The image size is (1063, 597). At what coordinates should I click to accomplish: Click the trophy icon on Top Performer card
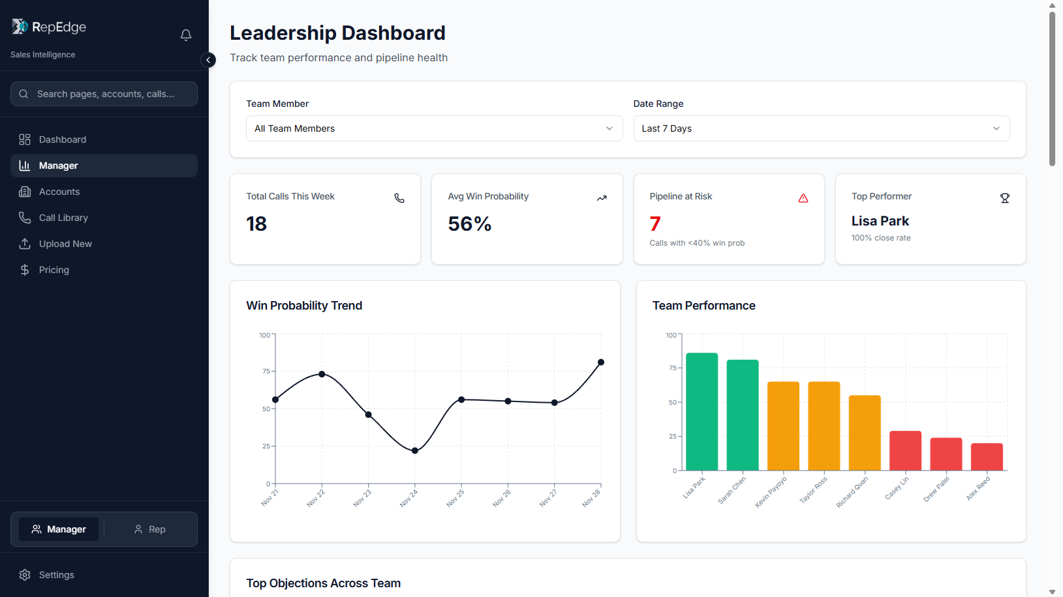(x=1004, y=197)
